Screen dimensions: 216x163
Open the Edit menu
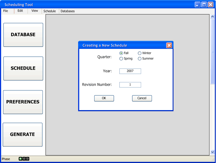click(x=20, y=11)
